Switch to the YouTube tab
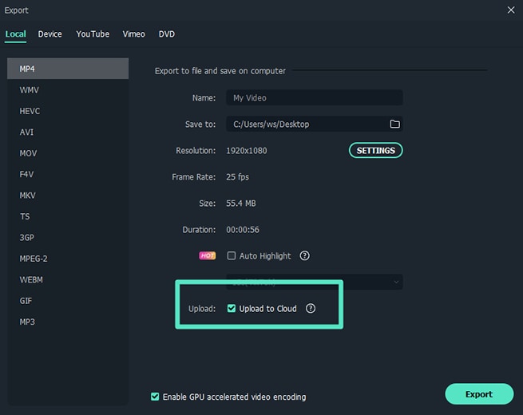Viewport: 523px width, 415px height. pyautogui.click(x=93, y=34)
